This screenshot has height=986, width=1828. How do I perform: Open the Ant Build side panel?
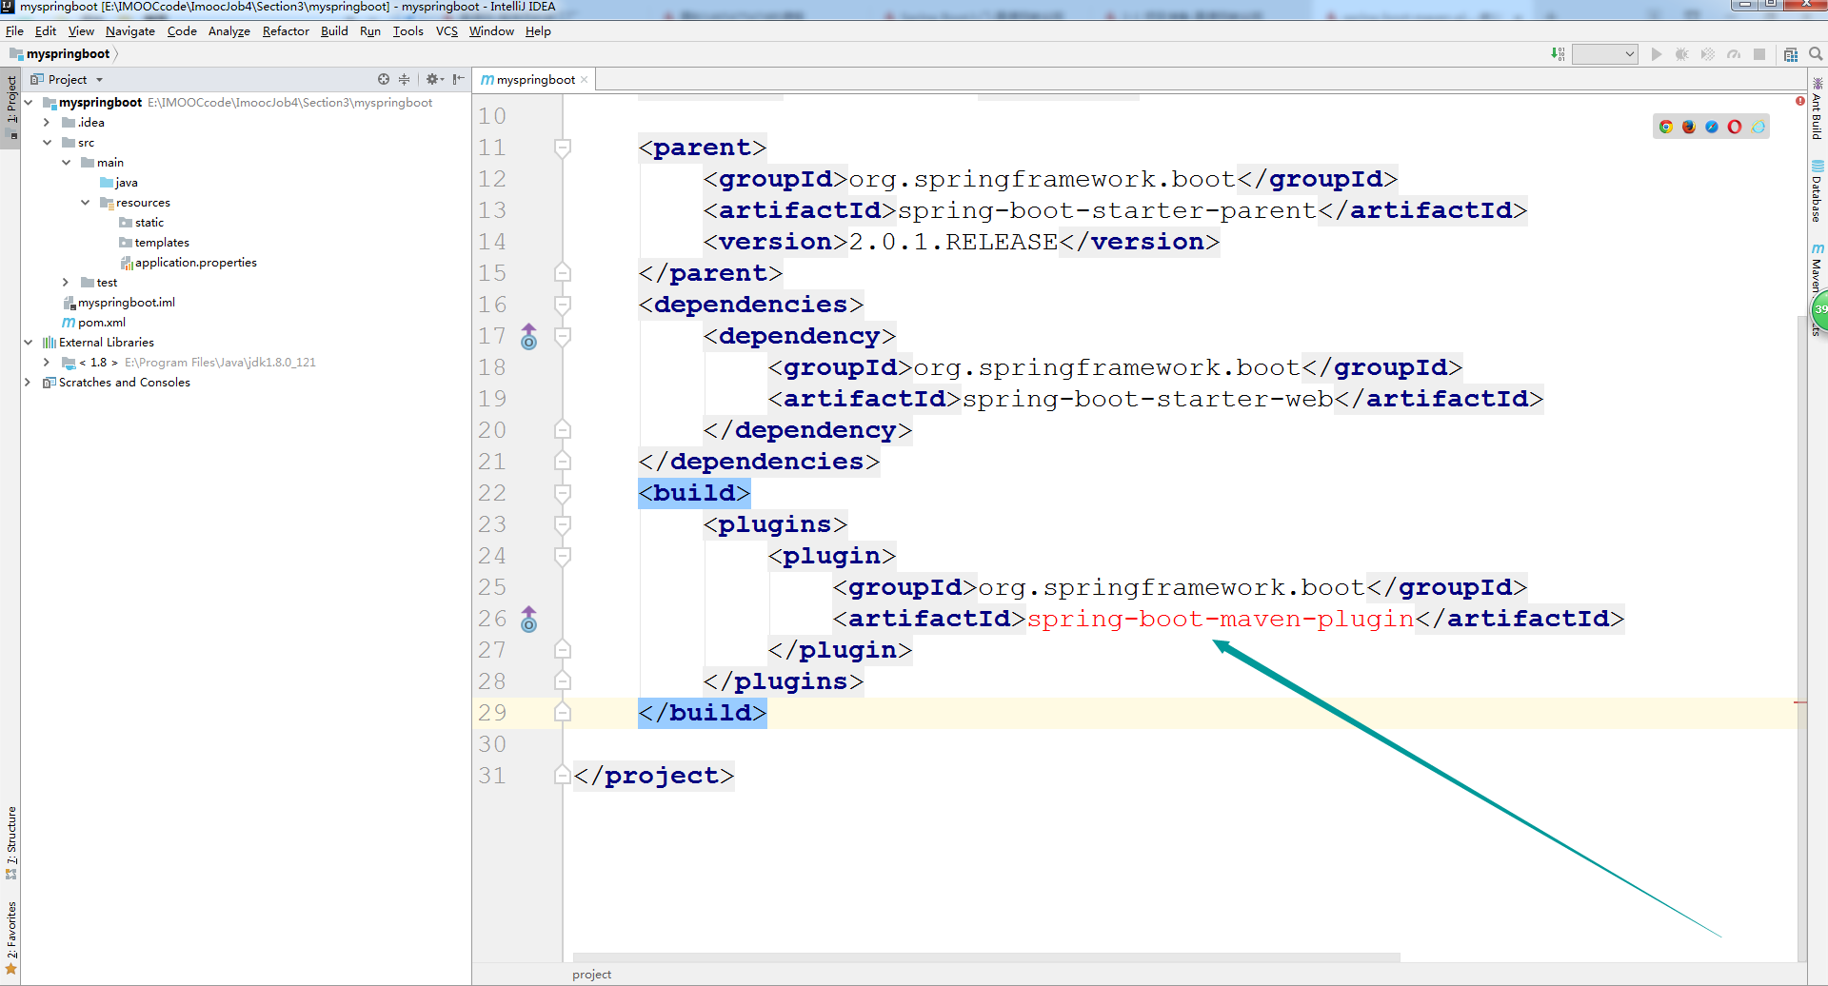point(1818,108)
